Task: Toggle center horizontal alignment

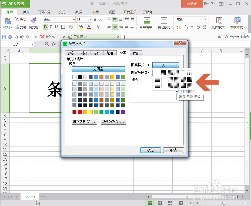Action: click(115, 27)
